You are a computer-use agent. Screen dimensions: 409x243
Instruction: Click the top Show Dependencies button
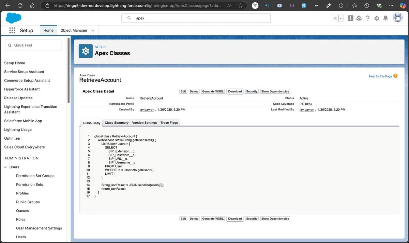(275, 91)
